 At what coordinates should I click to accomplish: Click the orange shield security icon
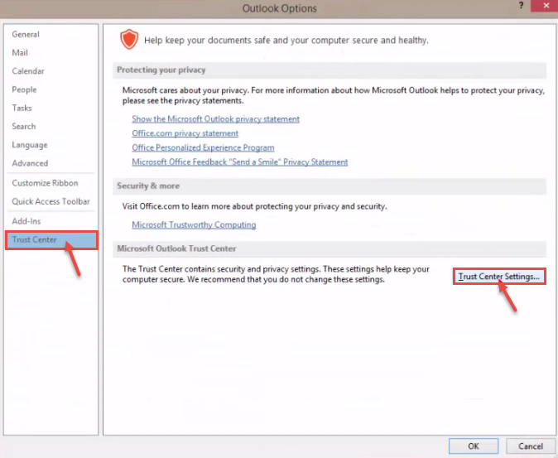tap(129, 39)
